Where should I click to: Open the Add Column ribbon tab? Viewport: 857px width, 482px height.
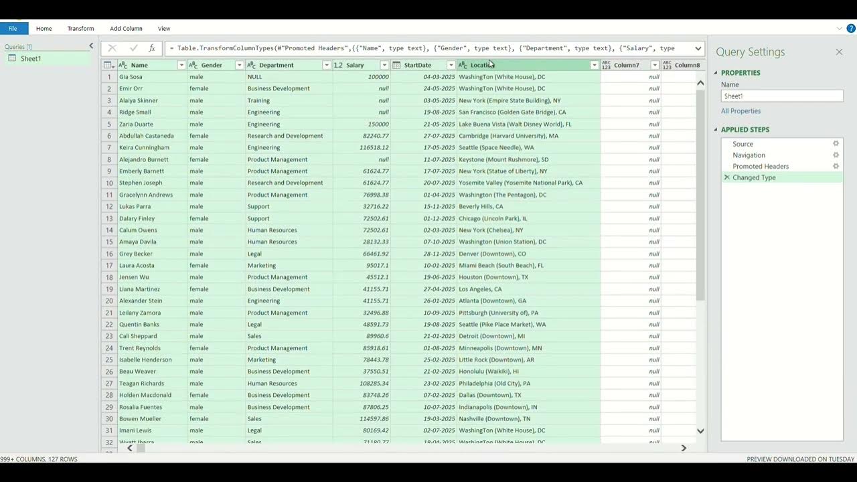pos(126,29)
